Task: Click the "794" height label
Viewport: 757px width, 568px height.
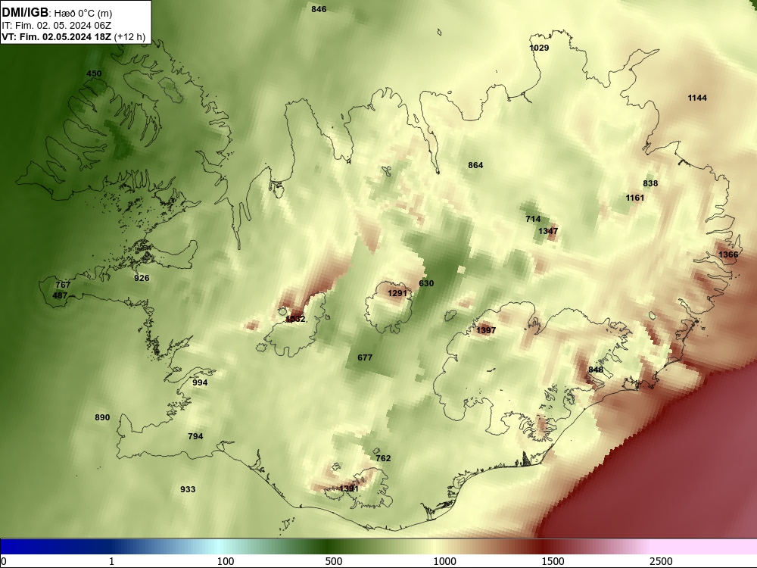Action: (195, 437)
